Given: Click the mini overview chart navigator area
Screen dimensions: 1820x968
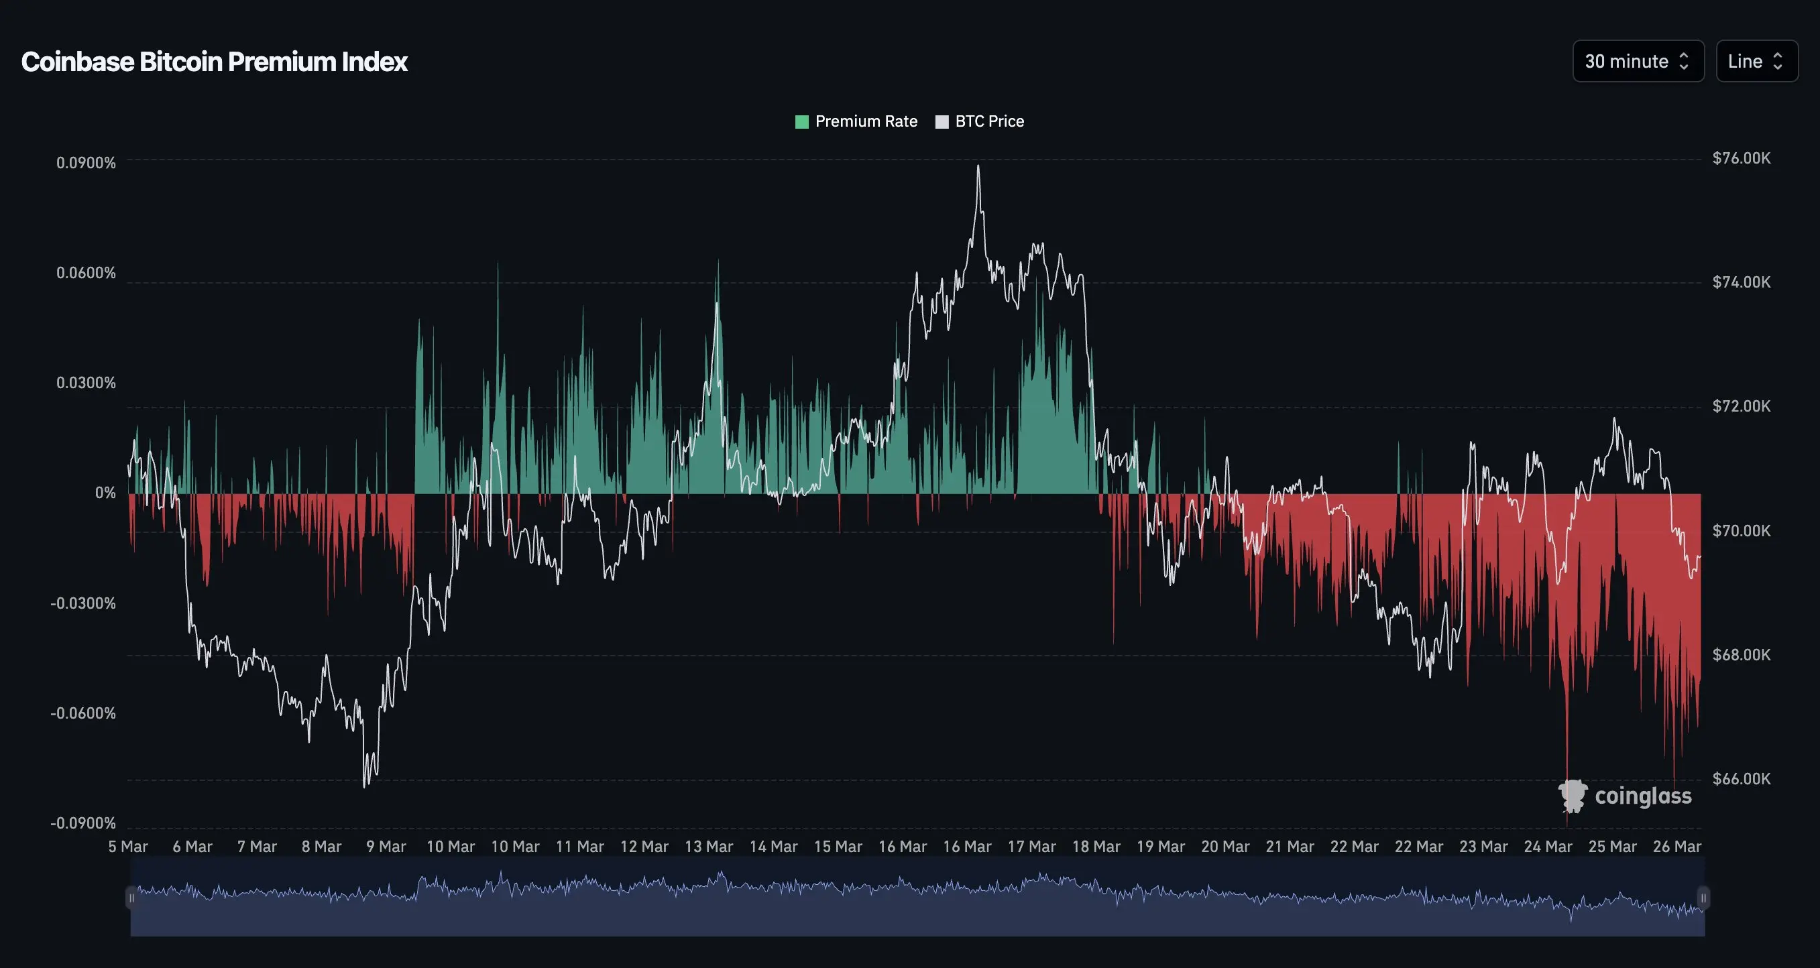Looking at the screenshot, I should (x=917, y=907).
